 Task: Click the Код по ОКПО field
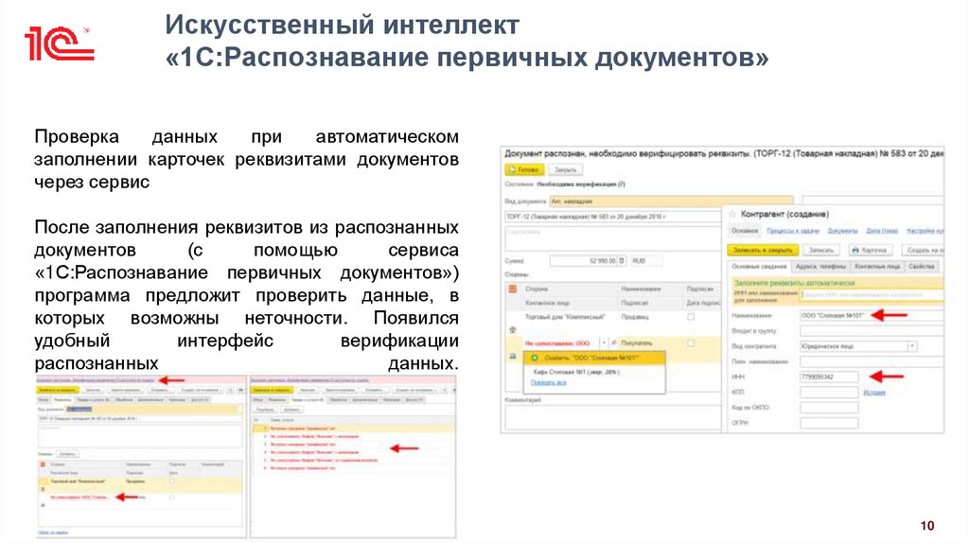(829, 408)
